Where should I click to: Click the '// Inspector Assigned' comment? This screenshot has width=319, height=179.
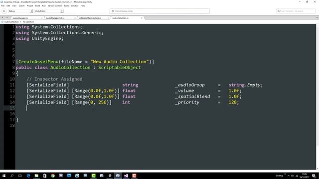(54, 79)
